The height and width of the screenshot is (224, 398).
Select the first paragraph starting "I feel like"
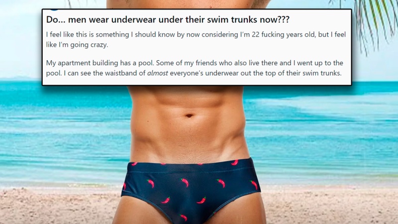tap(196, 40)
